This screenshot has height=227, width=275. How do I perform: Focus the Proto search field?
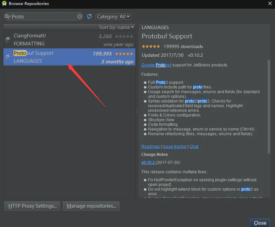pos(44,16)
